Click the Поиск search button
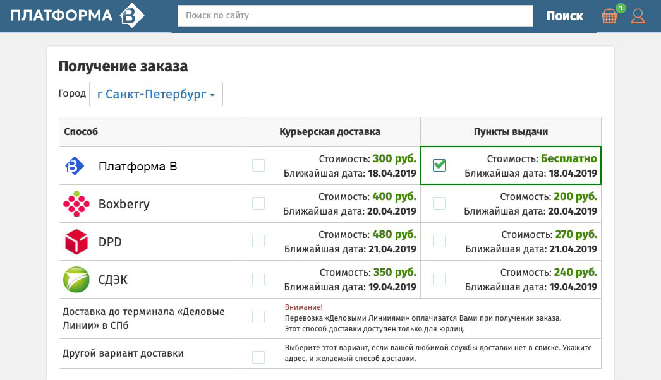This screenshot has height=380, width=661. tap(564, 16)
